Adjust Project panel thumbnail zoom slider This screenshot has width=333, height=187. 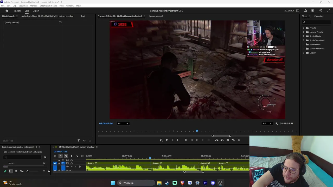pyautogui.click(x=33, y=171)
